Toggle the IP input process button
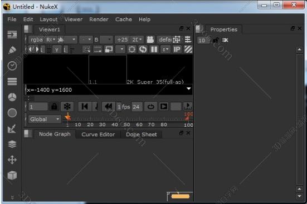 177,49
